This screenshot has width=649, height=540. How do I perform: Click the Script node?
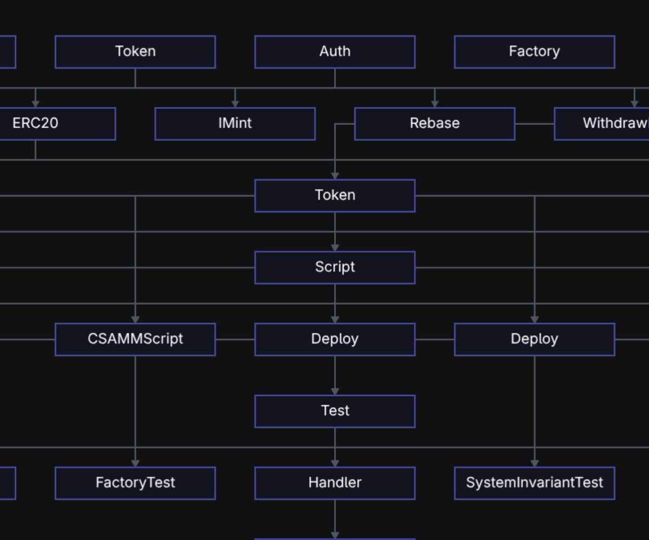click(335, 268)
